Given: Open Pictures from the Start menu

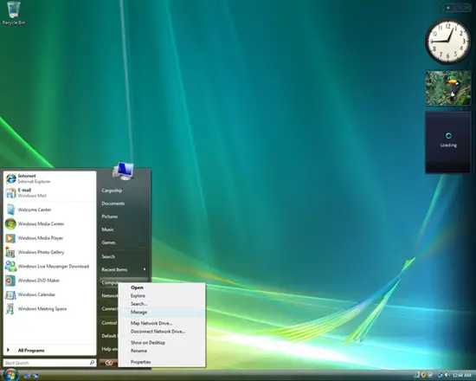Looking at the screenshot, I should pyautogui.click(x=110, y=216).
